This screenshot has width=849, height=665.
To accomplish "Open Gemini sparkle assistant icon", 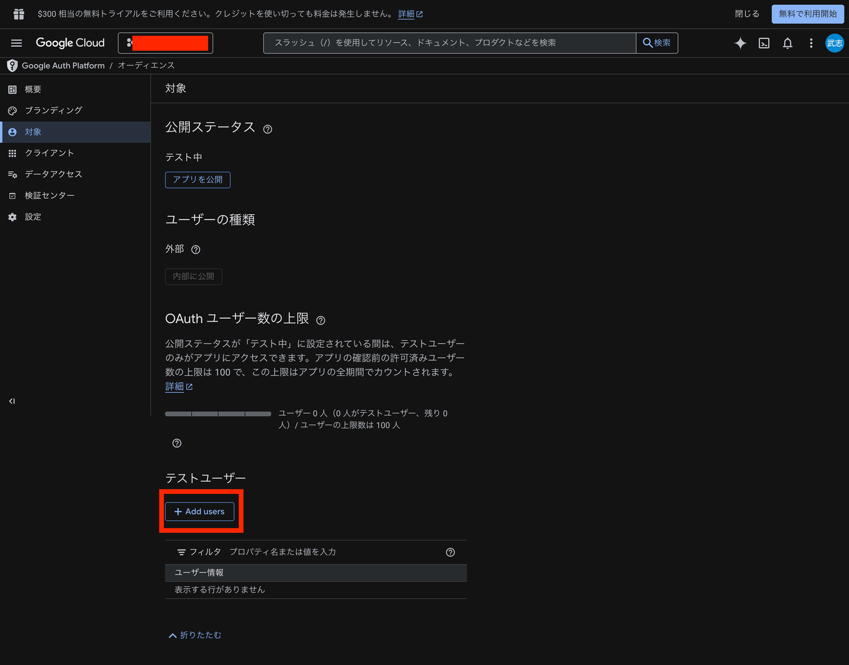I will tap(741, 43).
